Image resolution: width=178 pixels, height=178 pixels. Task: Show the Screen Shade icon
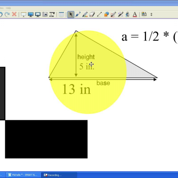coord(23,15)
